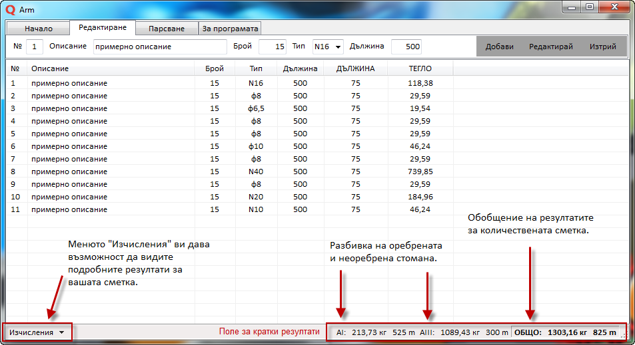The height and width of the screenshot is (345, 635).
Task: Select the Редактиране tab
Action: 102,28
